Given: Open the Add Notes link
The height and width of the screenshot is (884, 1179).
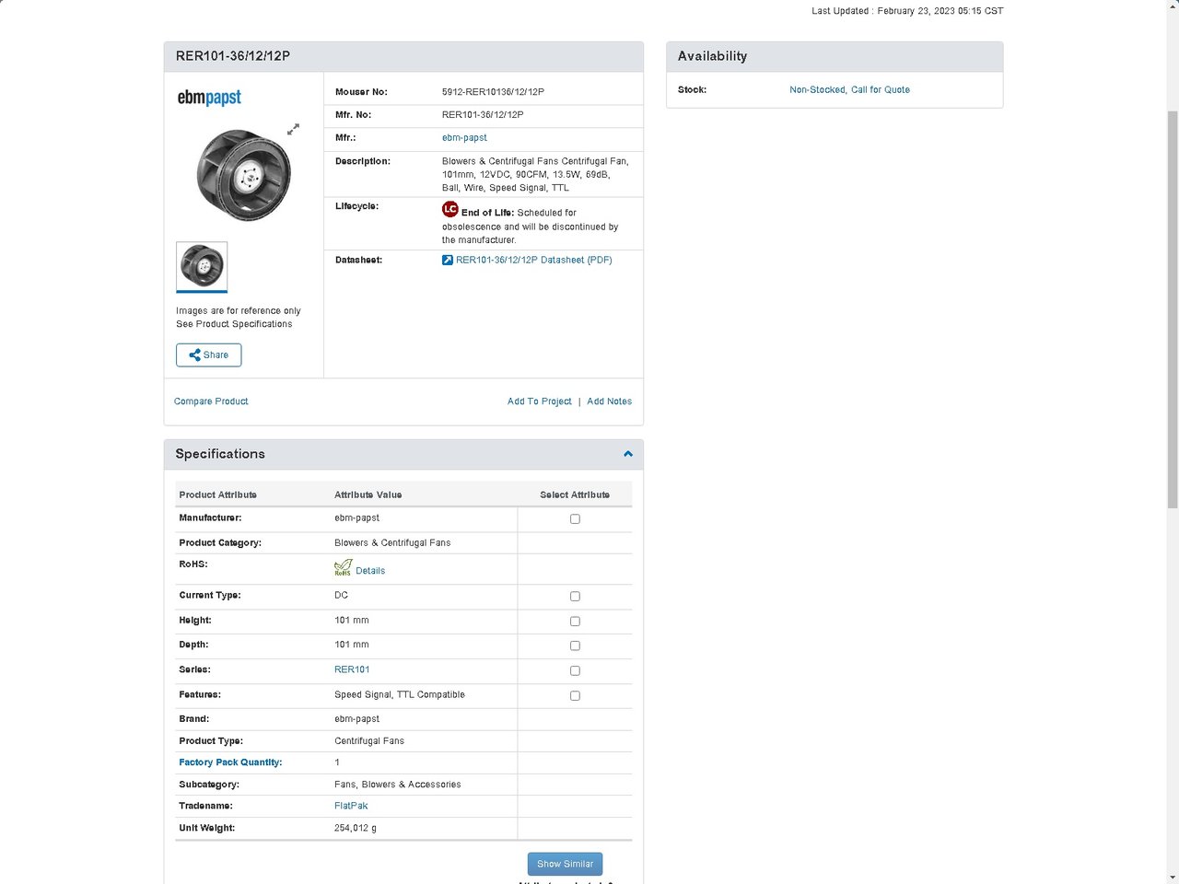Looking at the screenshot, I should [x=609, y=401].
